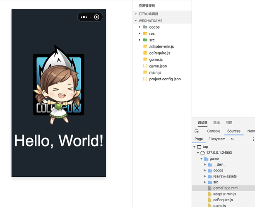The width and height of the screenshot is (255, 207).
Task: Click the mini game circular close button
Action: [96, 17]
